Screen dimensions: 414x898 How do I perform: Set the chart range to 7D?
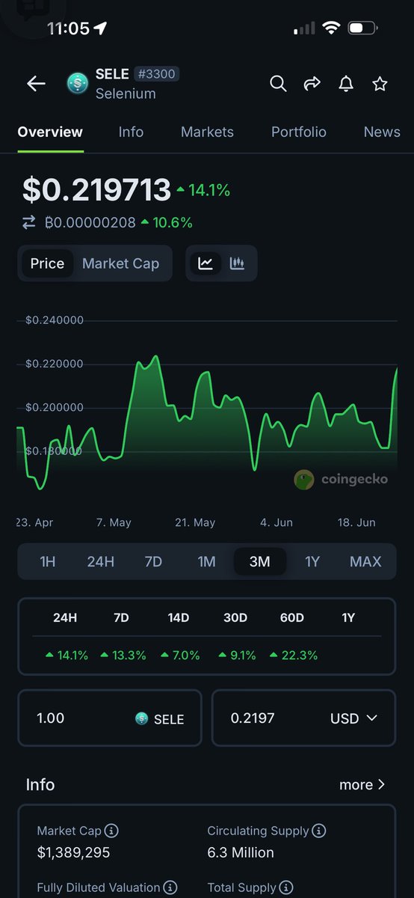pos(153,561)
